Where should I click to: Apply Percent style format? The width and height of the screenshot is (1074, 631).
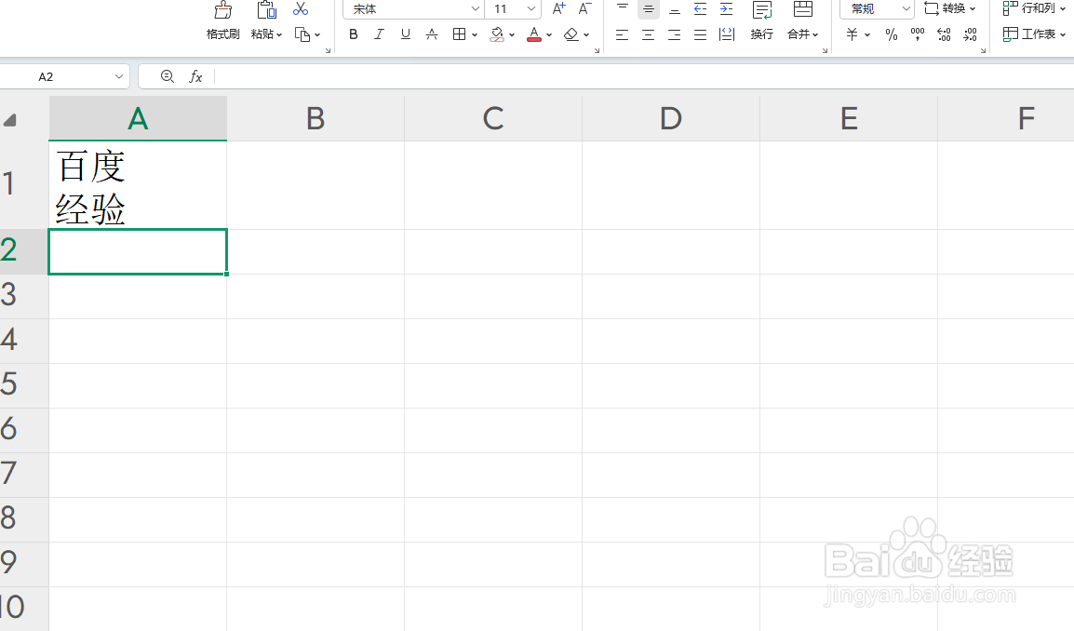(891, 34)
